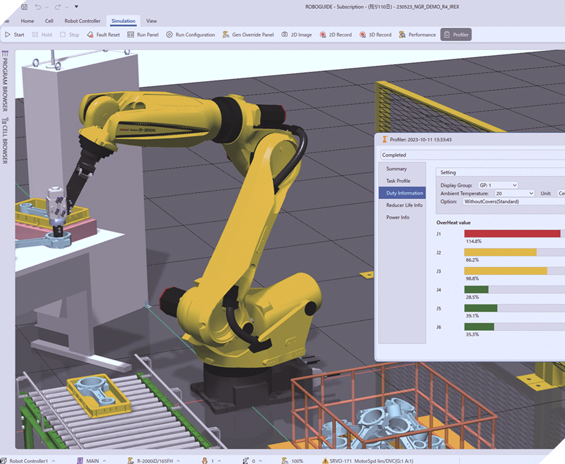Viewport: 565px width, 464px height.
Task: Click the 2D Image camera icon
Action: pos(285,34)
